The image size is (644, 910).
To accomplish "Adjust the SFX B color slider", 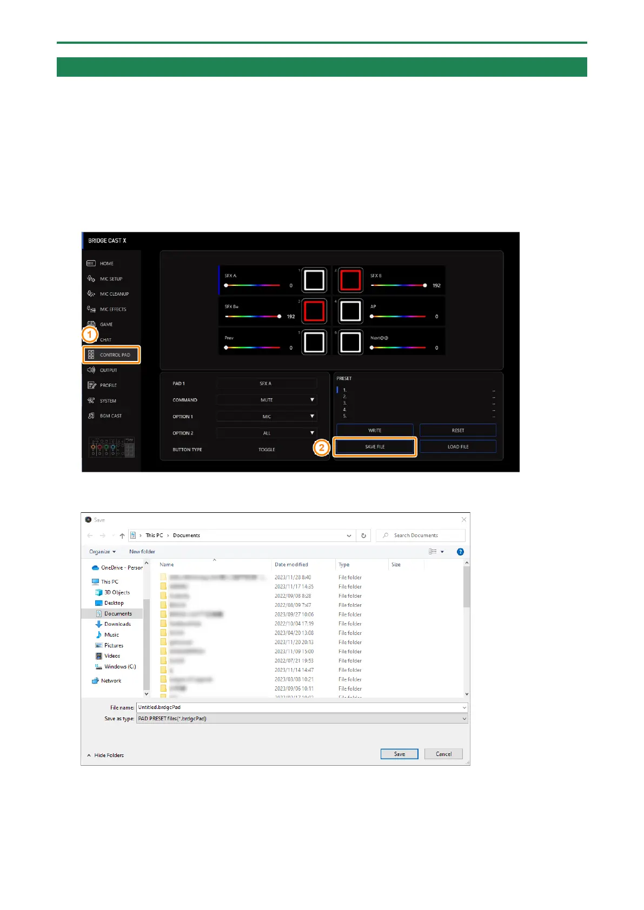I will click(x=398, y=285).
